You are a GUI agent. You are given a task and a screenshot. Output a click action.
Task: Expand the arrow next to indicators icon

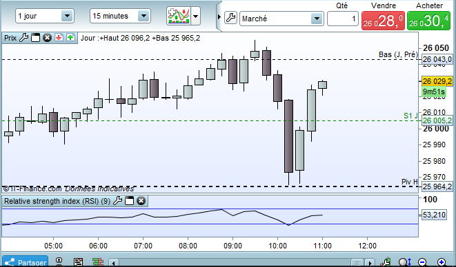point(196,16)
